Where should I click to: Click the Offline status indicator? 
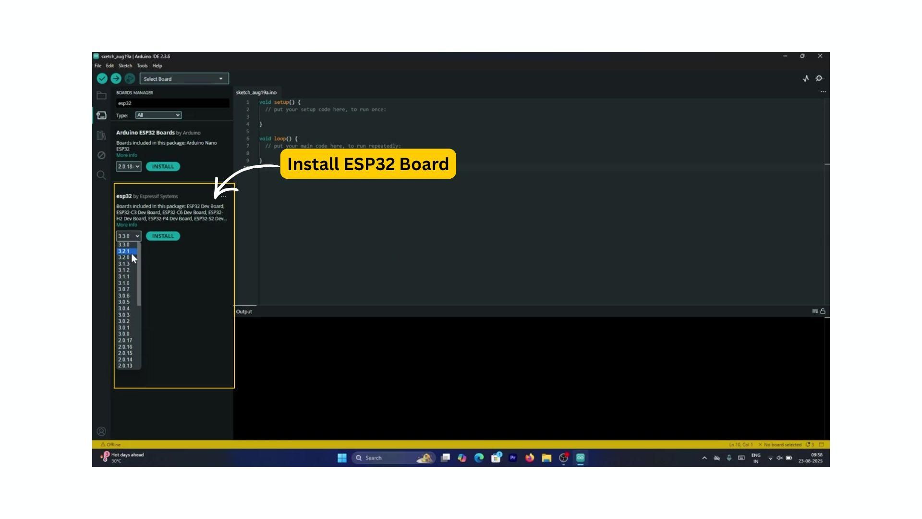coord(110,445)
